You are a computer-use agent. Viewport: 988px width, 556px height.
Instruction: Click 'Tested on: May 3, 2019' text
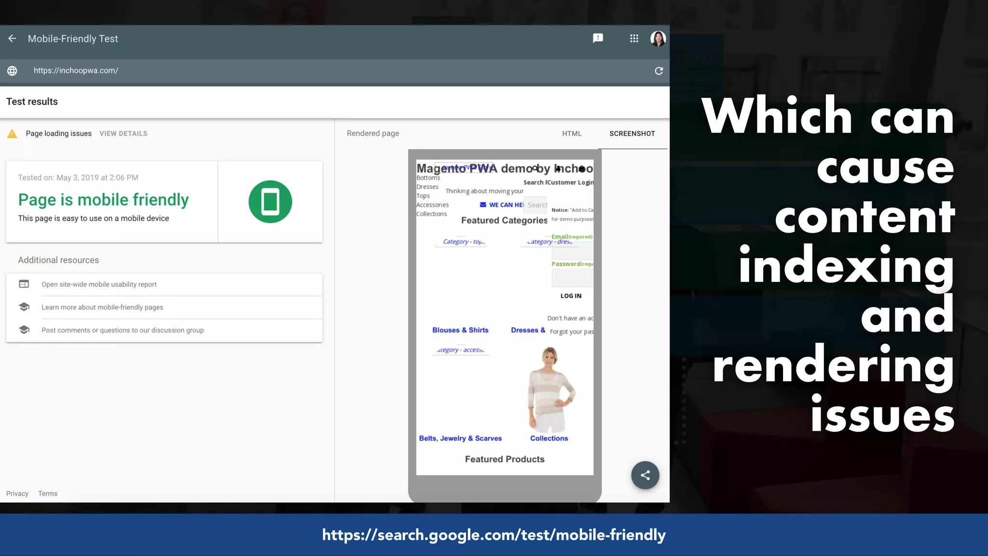tap(78, 178)
